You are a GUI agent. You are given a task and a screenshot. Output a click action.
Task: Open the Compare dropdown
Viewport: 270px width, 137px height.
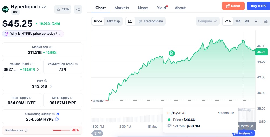point(207,21)
